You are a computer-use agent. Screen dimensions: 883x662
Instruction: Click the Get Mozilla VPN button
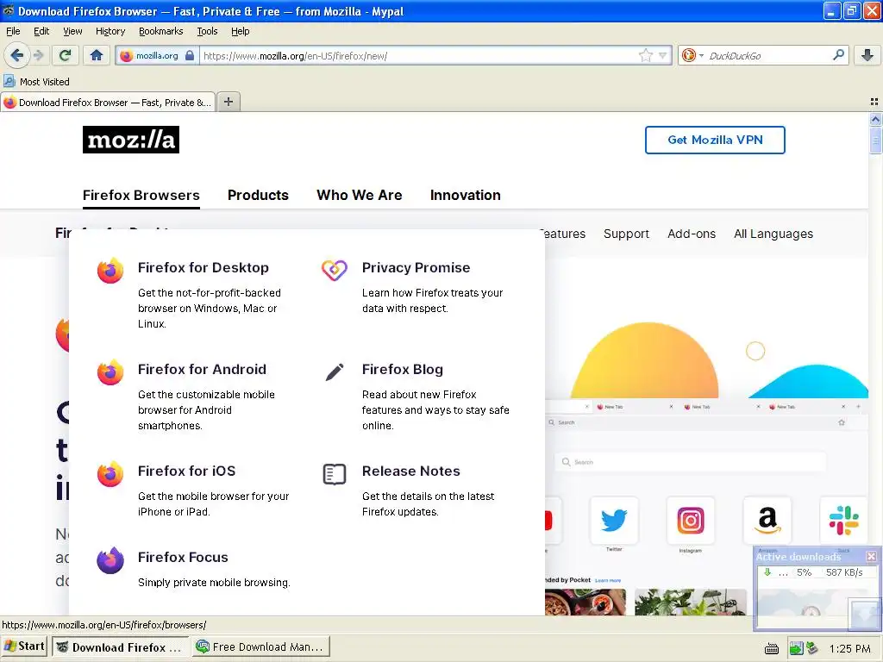point(715,140)
